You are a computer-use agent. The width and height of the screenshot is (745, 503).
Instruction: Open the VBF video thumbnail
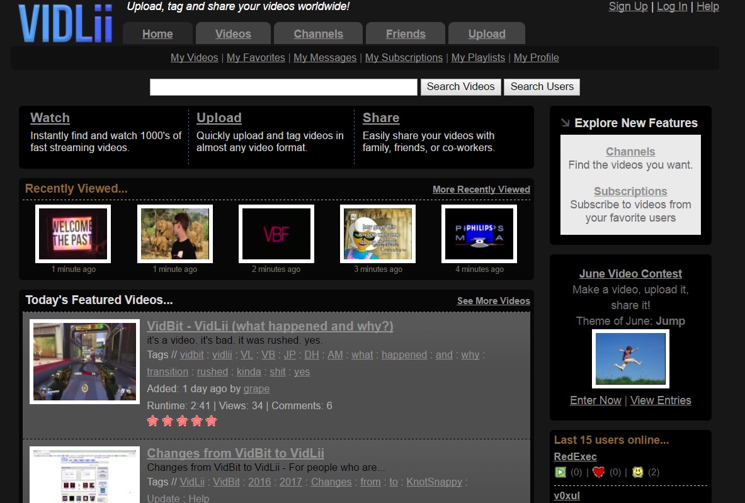pos(276,234)
